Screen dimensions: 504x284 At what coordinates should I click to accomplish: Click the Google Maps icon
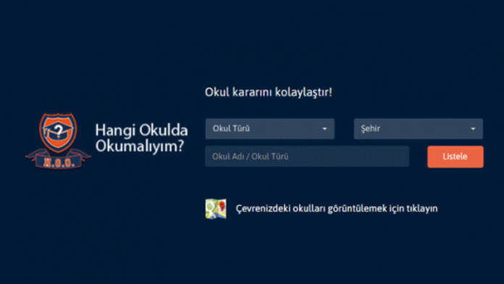click(216, 209)
